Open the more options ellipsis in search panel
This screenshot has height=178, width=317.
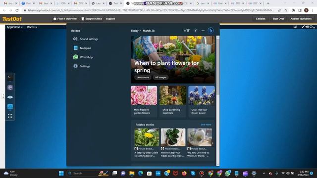[203, 31]
